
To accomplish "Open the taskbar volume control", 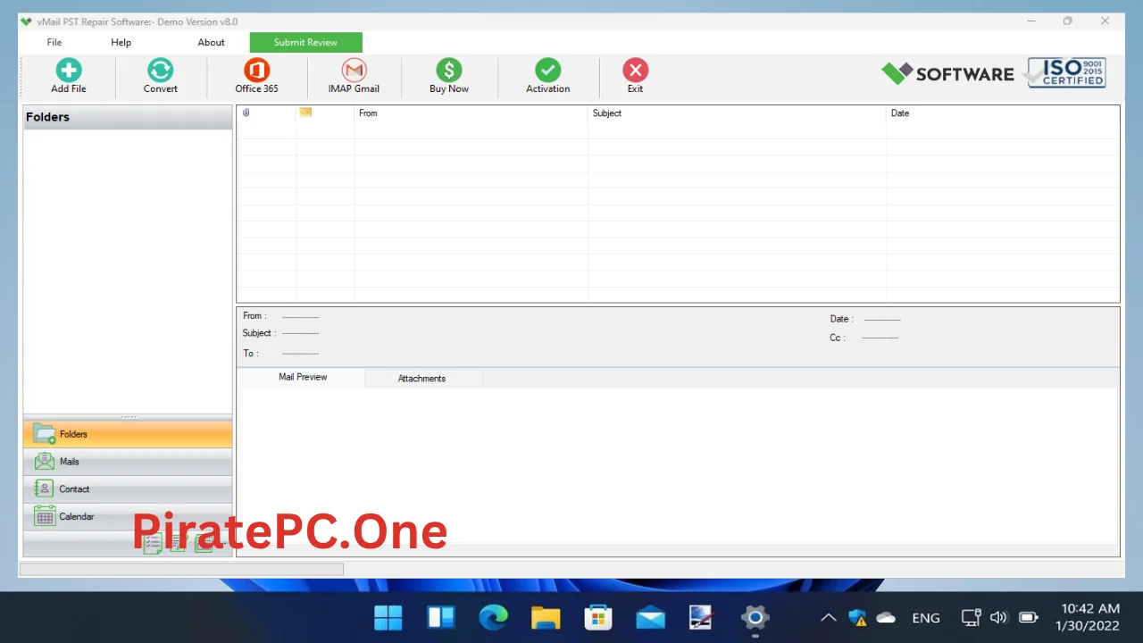I will 999,617.
